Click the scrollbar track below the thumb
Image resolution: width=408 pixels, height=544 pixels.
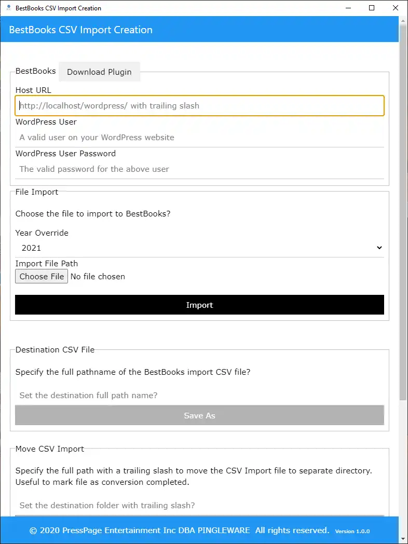[x=403, y=457]
